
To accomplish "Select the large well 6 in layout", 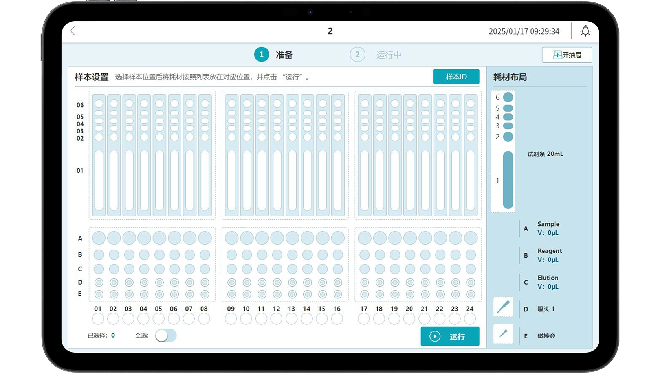I will [508, 97].
